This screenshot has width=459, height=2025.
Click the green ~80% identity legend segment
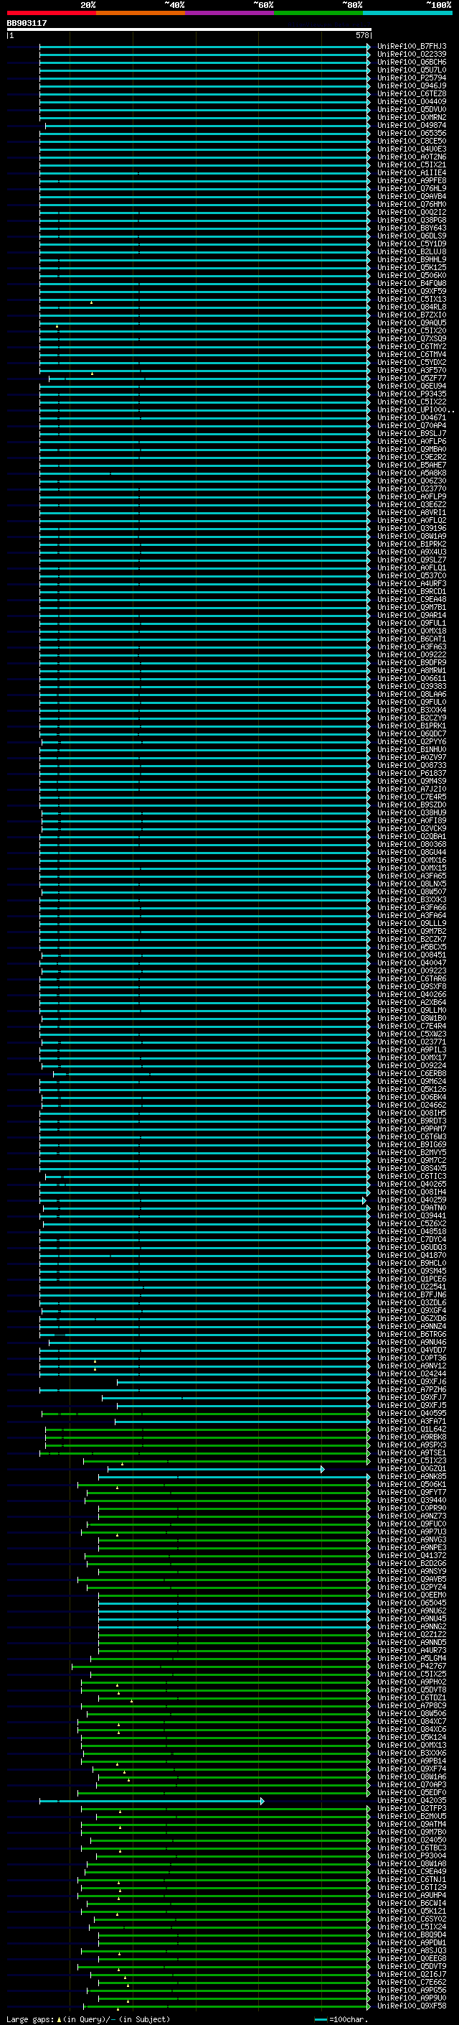[318, 13]
